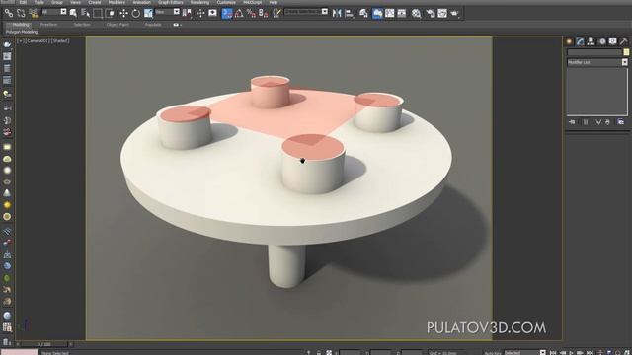Open Rendered Frame Window
The height and width of the screenshot is (355, 632).
442,13
